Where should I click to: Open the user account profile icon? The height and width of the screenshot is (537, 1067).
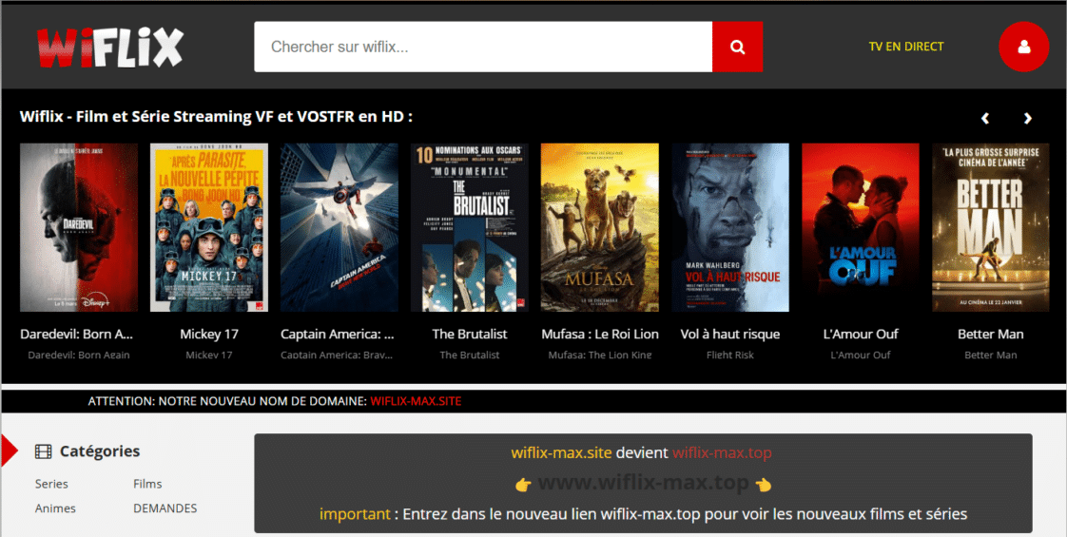(1023, 47)
